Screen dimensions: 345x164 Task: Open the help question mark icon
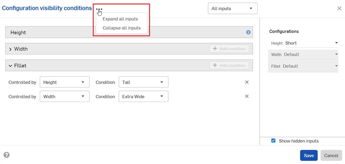click(7, 155)
